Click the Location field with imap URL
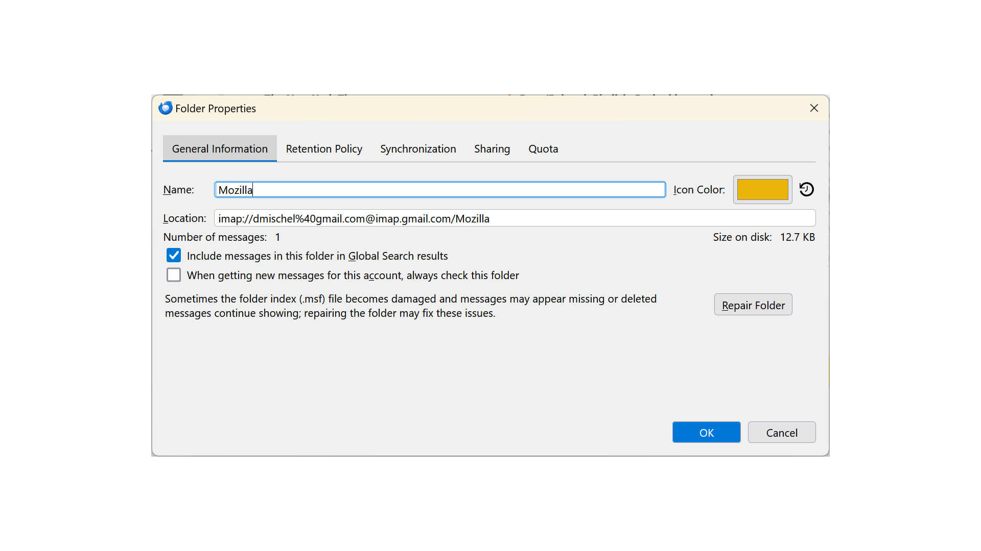The image size is (981, 551). click(515, 218)
